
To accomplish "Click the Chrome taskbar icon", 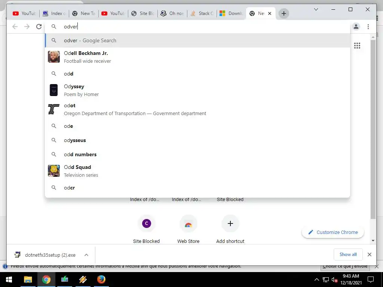I will (46, 280).
